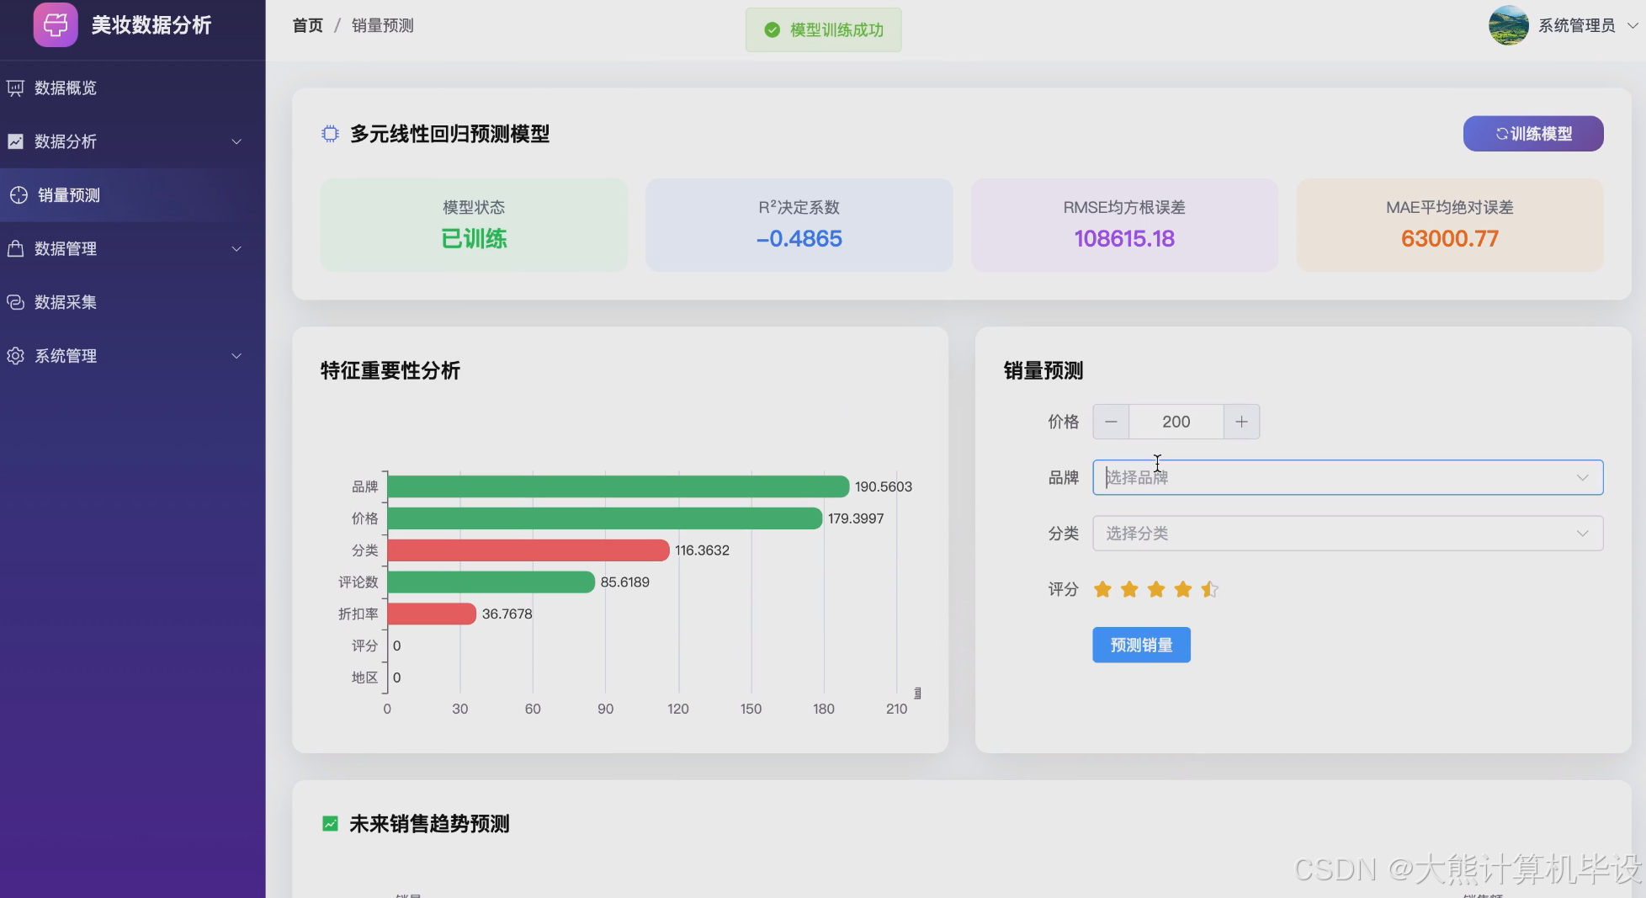Click the third rating star
This screenshot has width=1646, height=898.
coord(1155,589)
